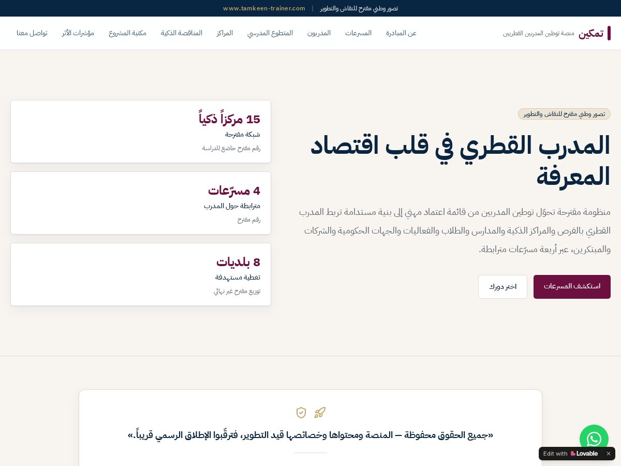
Task: Click the text رقم مقترح خاضع للدراسة
Action: 231,148
